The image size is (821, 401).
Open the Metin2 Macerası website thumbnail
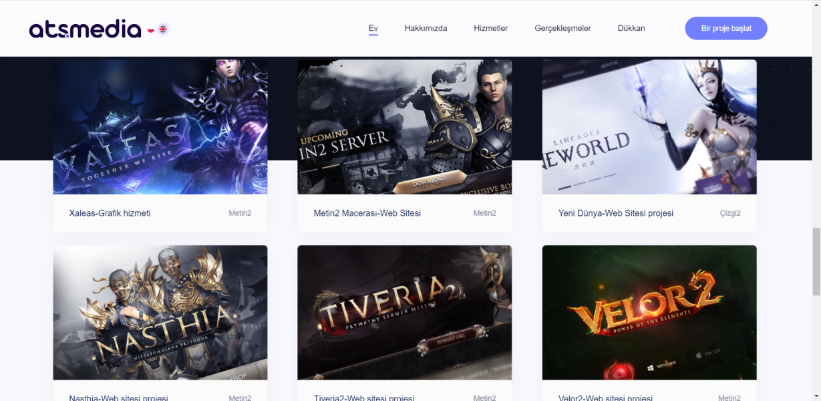click(404, 127)
